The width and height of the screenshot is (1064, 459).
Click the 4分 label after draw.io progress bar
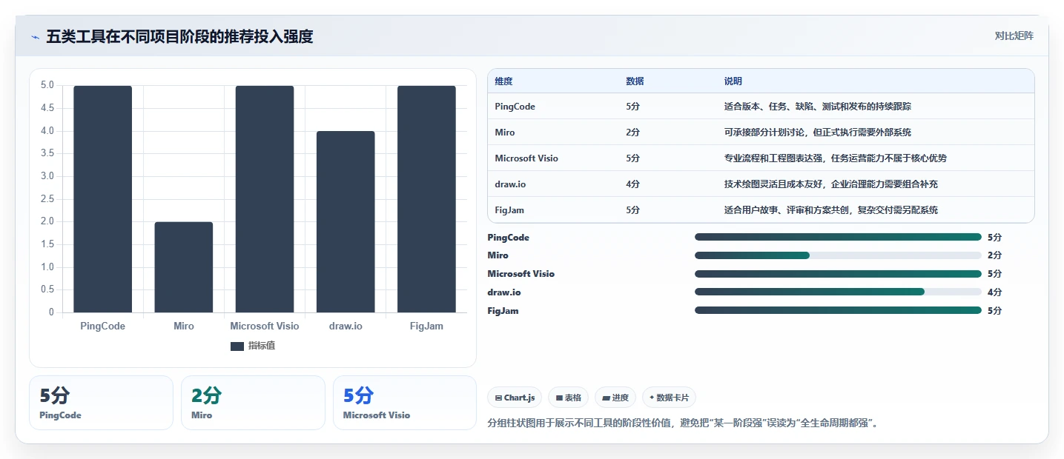(994, 292)
